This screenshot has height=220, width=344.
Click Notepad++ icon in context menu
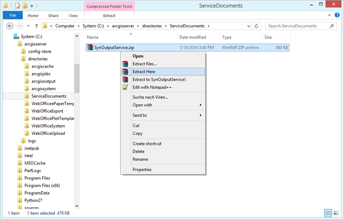tap(125, 87)
